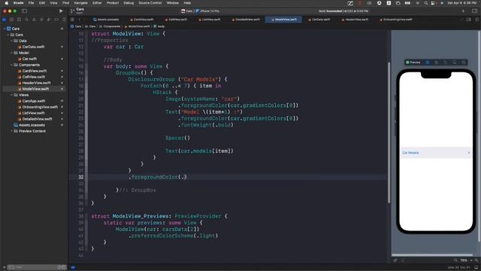Select Assets.xcassets in navigator
Image resolution: width=481 pixels, height=271 pixels.
[32, 125]
